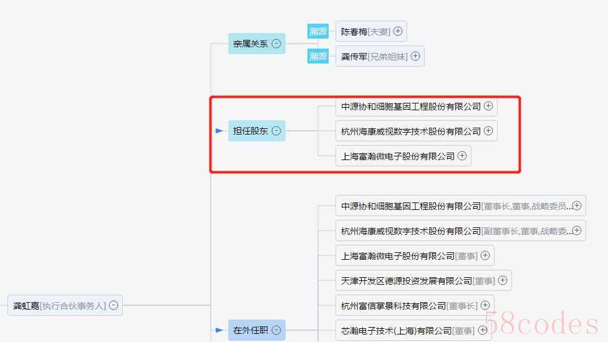Collapse the 在外任职 branch
The height and width of the screenshot is (342, 608).
point(276,330)
